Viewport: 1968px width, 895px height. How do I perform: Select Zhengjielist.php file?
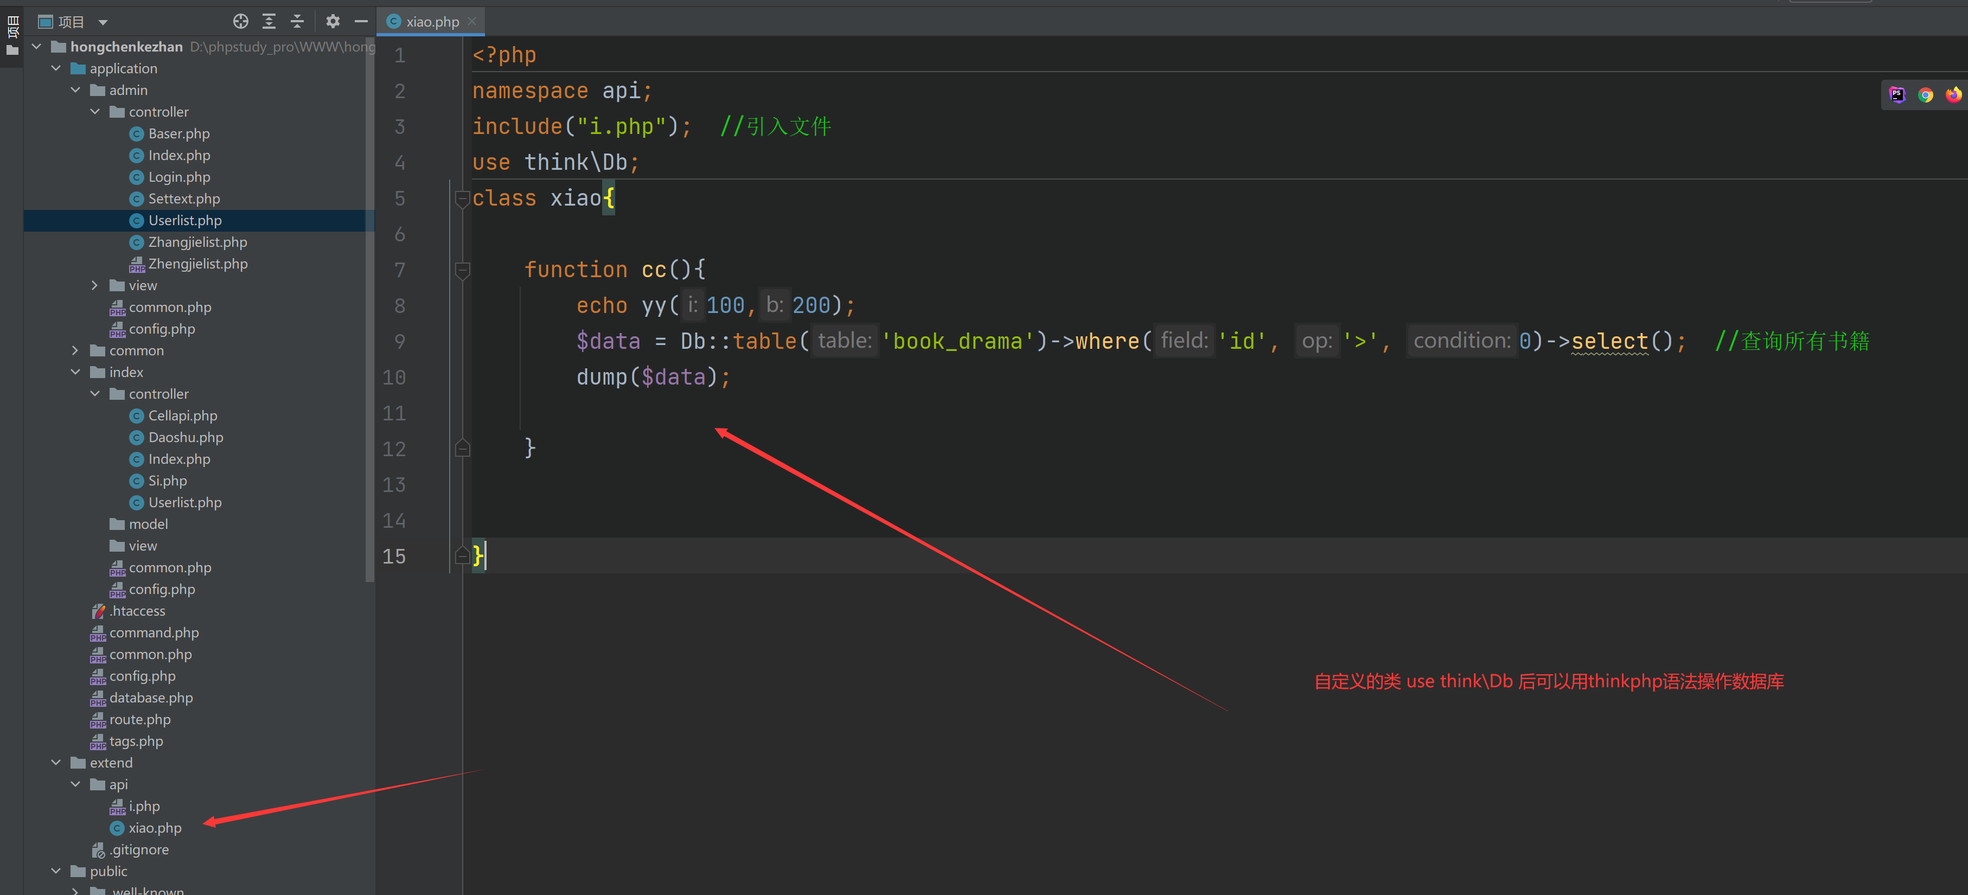click(x=198, y=264)
